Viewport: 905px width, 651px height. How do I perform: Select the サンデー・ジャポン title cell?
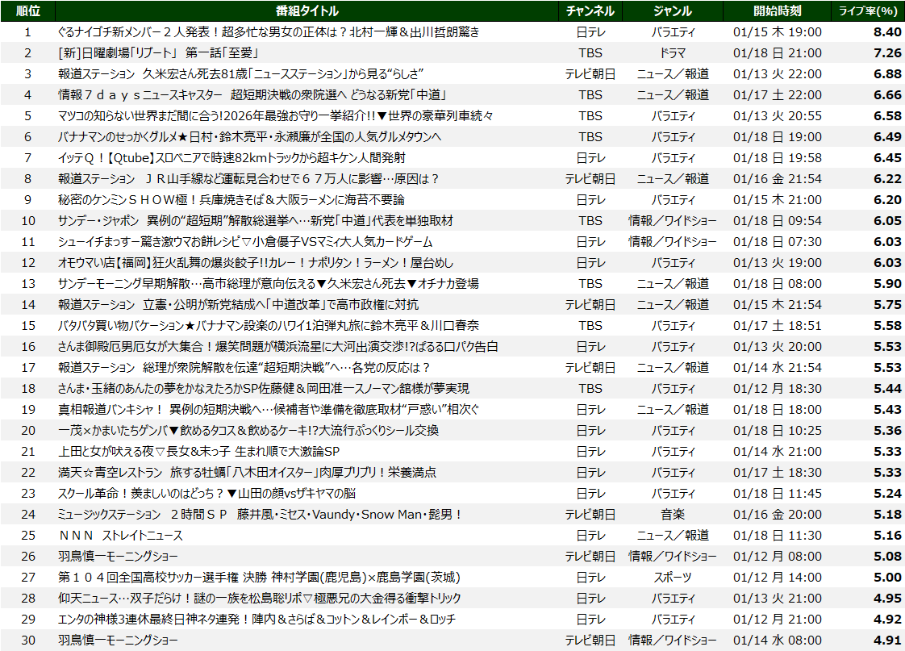[256, 220]
